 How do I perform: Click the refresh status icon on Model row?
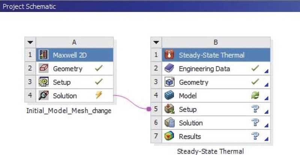tap(255, 96)
